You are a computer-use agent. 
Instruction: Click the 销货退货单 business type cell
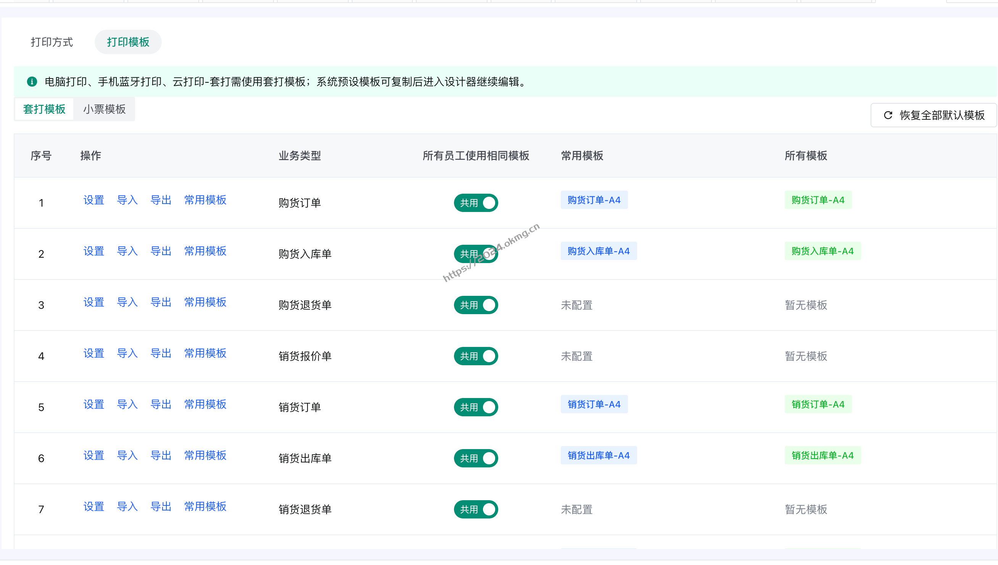[x=305, y=509]
